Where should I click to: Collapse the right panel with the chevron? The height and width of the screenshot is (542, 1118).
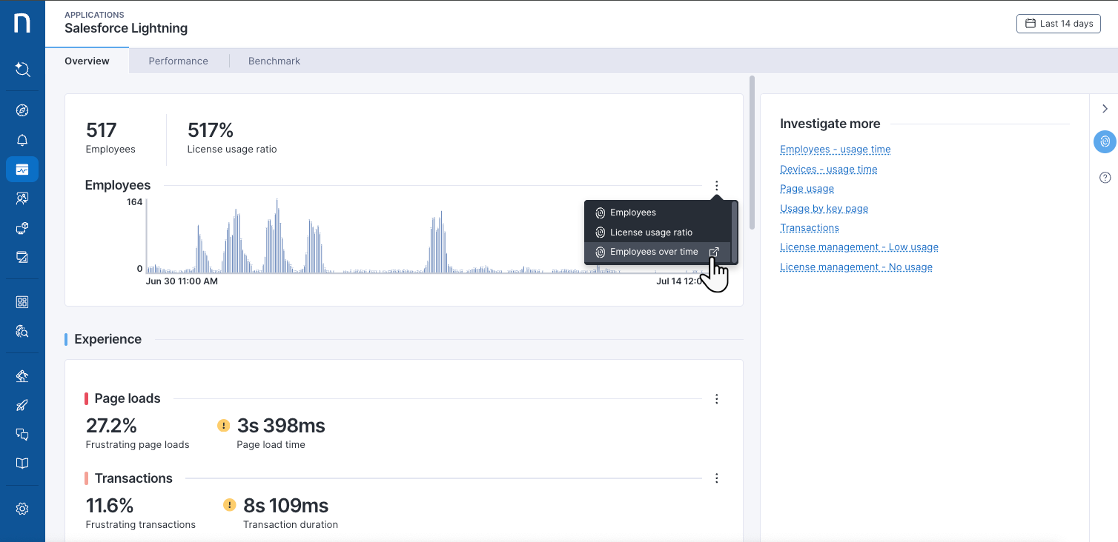(1105, 108)
